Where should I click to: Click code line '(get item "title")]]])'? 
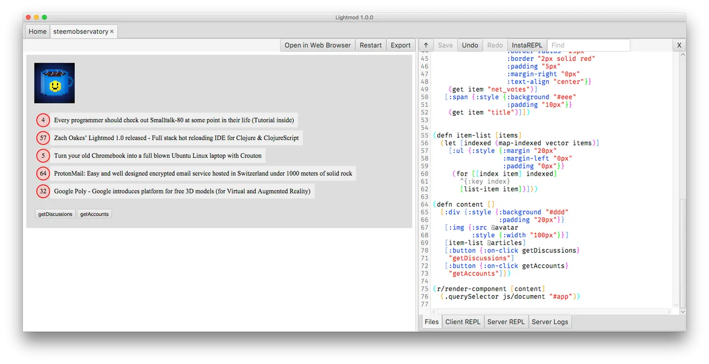coord(489,112)
